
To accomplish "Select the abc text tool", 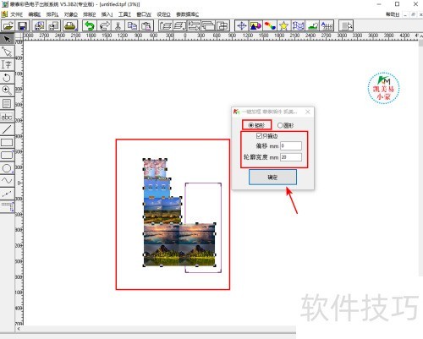I will pos(7,117).
